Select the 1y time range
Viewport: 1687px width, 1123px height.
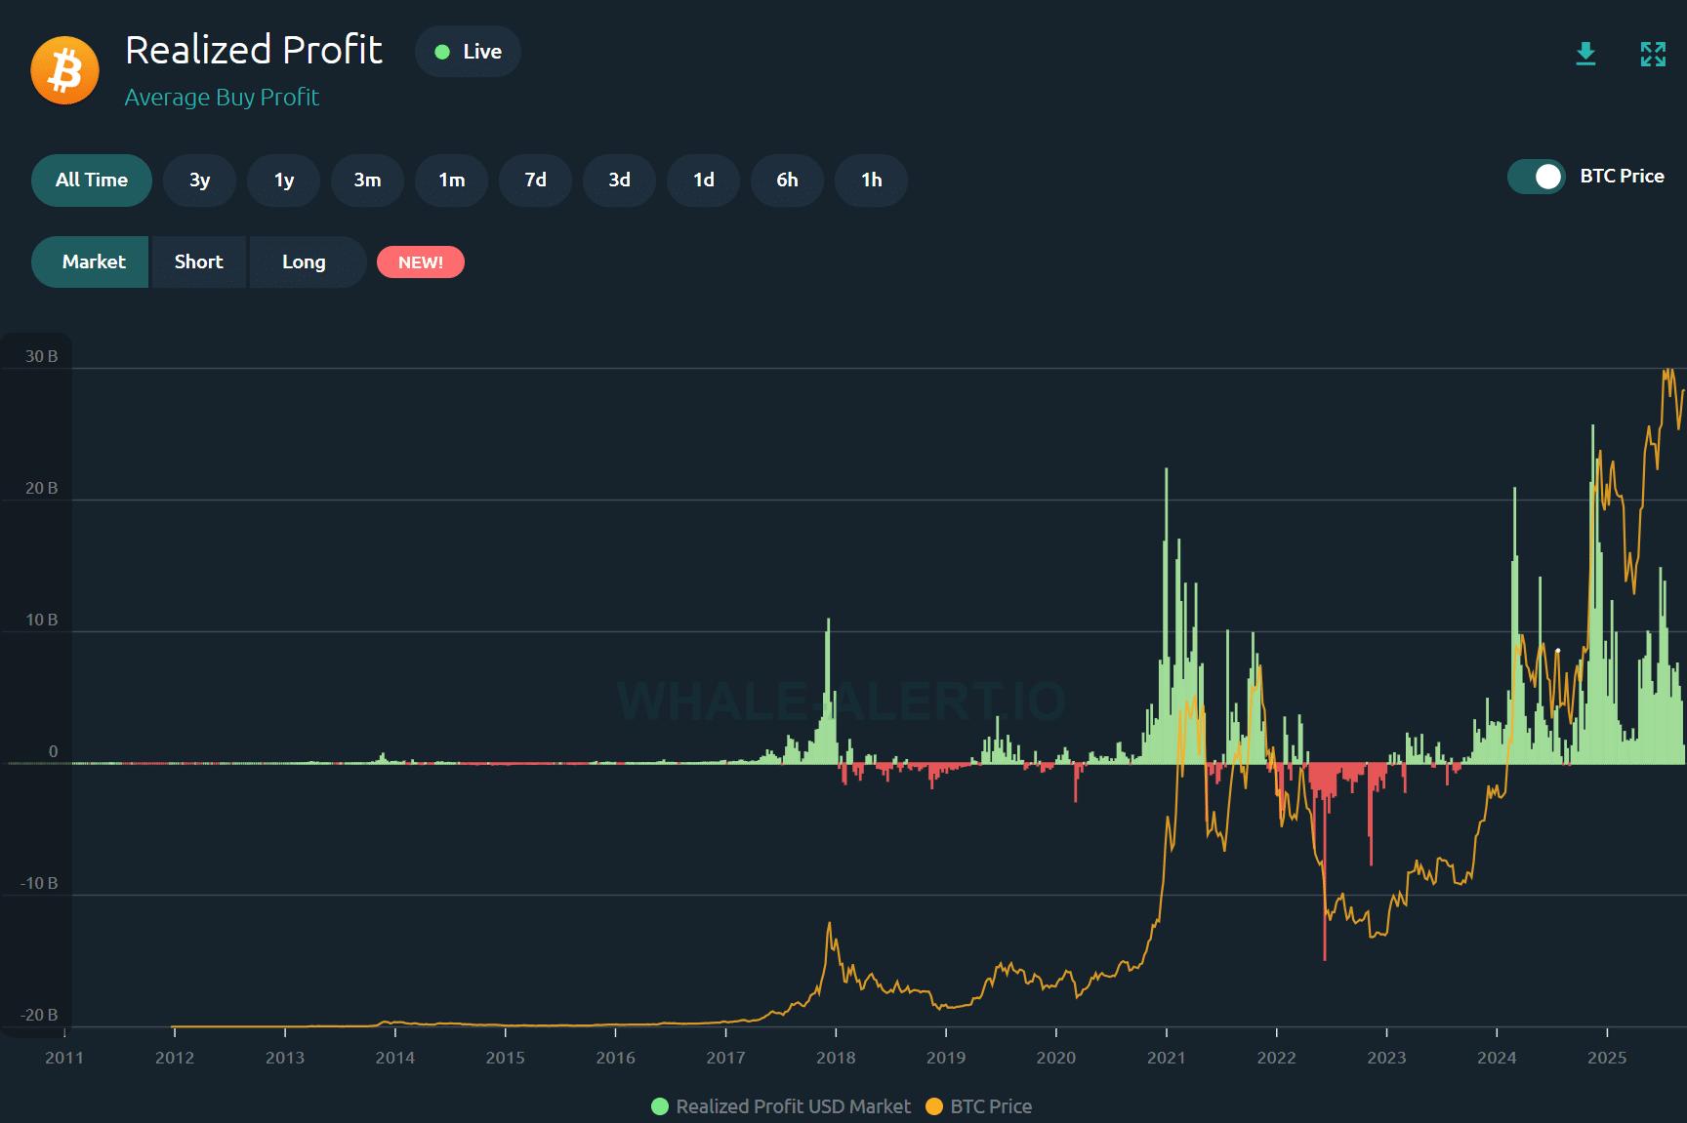283,180
